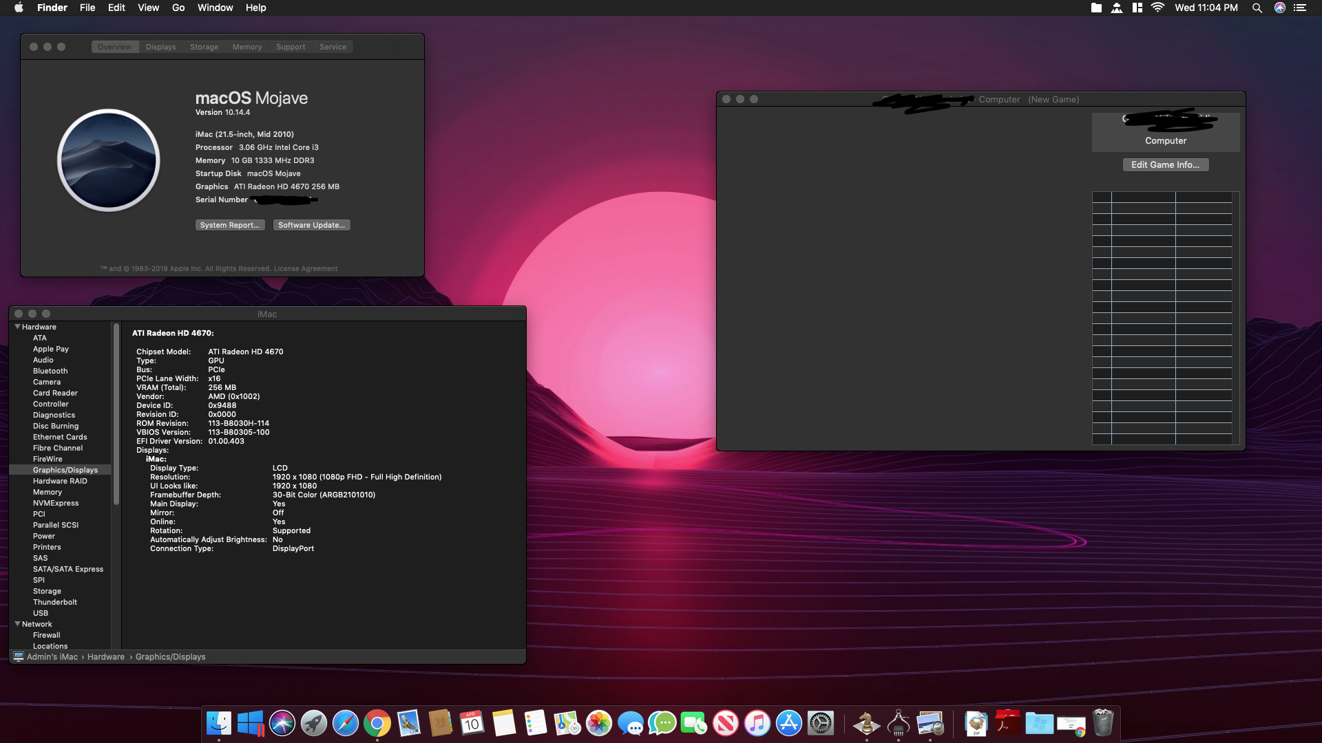Select Admin's iMac in path bar
The image size is (1322, 743).
[x=45, y=657]
